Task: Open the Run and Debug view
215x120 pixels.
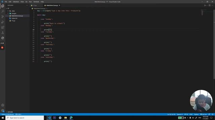Action: tap(3, 22)
